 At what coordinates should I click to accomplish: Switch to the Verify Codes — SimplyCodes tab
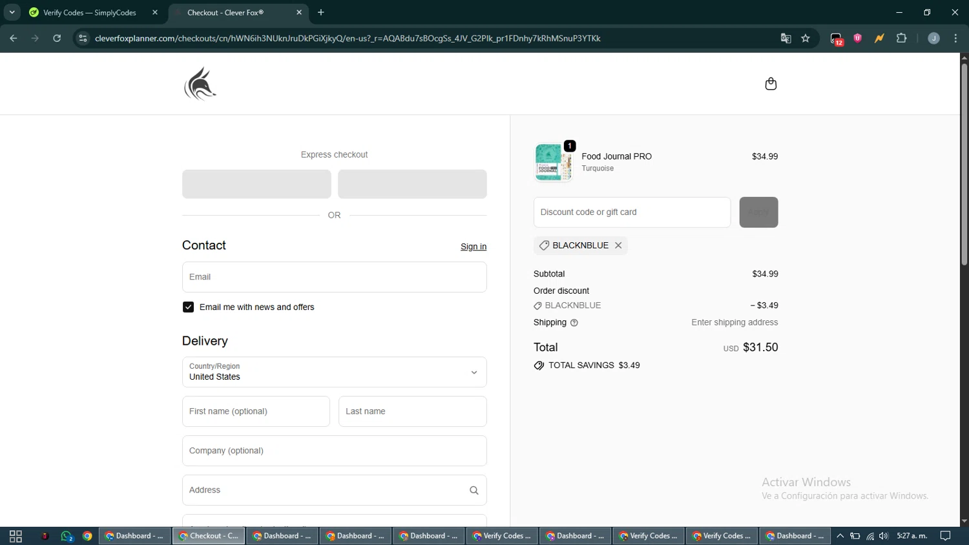89,12
